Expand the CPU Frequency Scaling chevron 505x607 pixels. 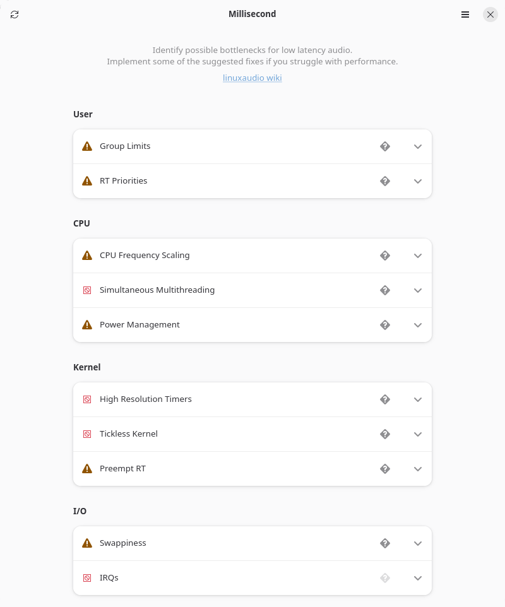pyautogui.click(x=417, y=256)
